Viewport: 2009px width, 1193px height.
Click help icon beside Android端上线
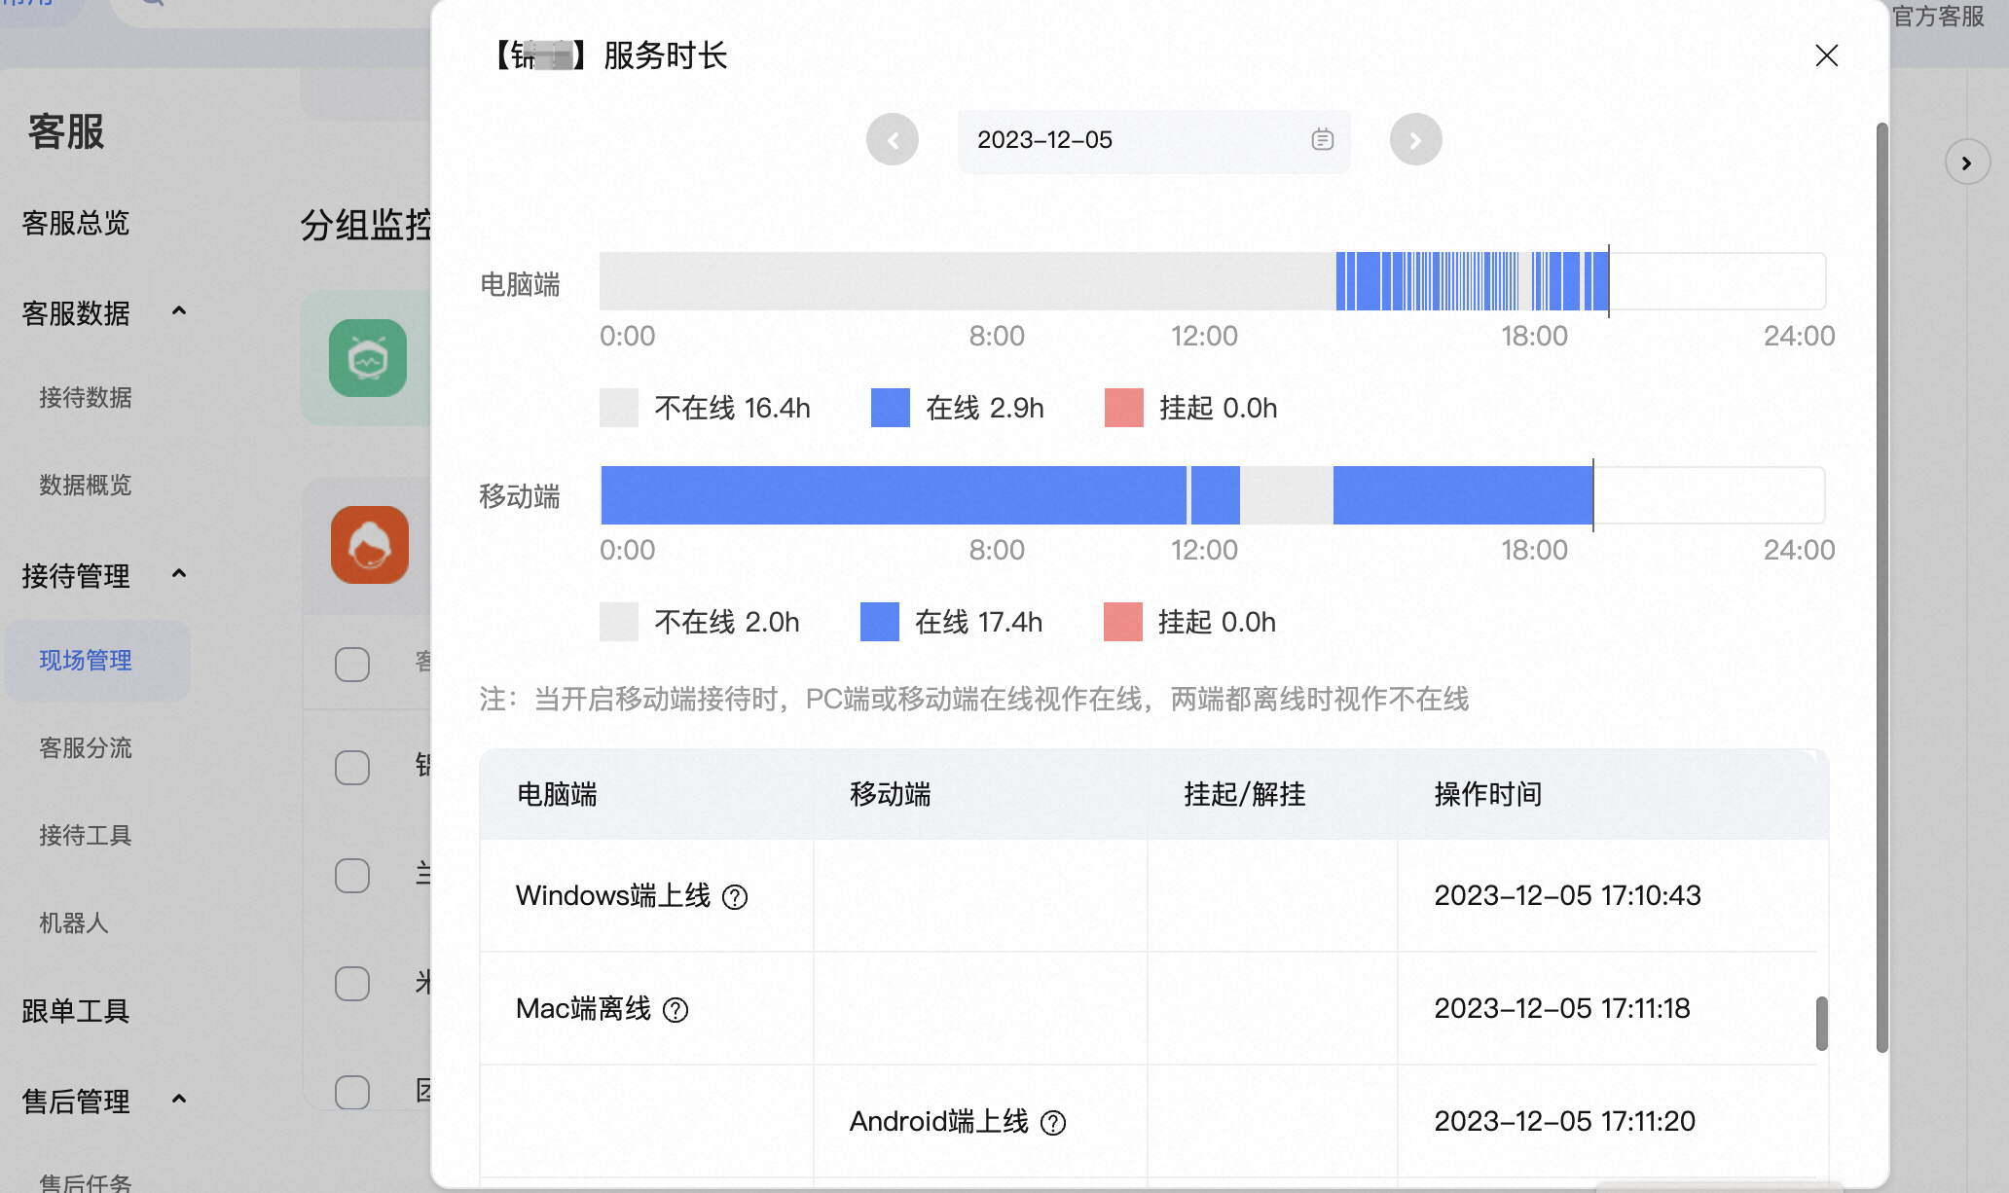click(x=1053, y=1123)
